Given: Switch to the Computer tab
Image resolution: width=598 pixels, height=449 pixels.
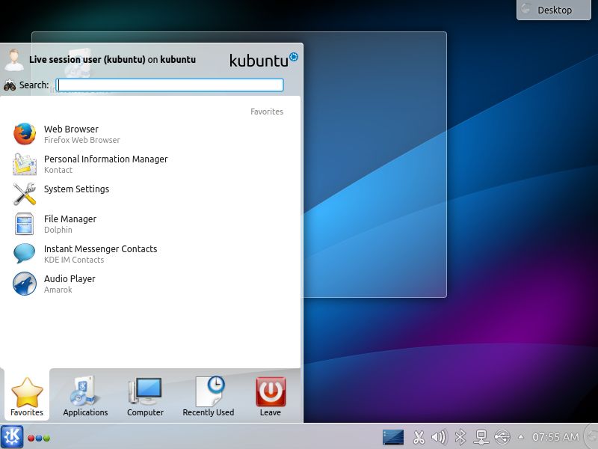Looking at the screenshot, I should click(145, 397).
